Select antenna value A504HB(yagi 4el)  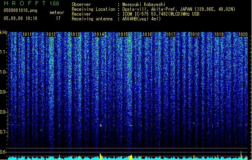coord(141,19)
